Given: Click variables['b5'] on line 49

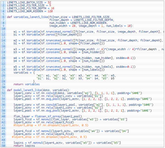Looking at the screenshot, I should tap(109, 143).
